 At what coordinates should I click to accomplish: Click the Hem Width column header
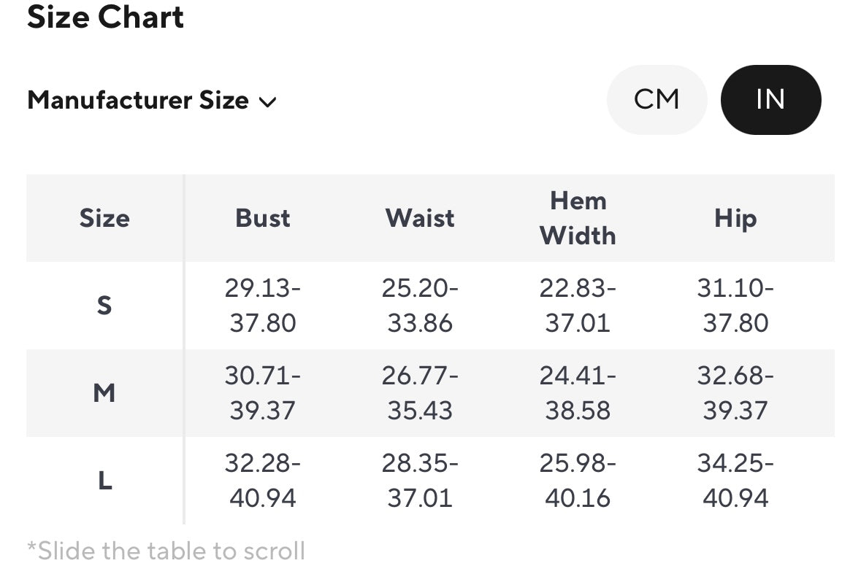[x=578, y=218]
